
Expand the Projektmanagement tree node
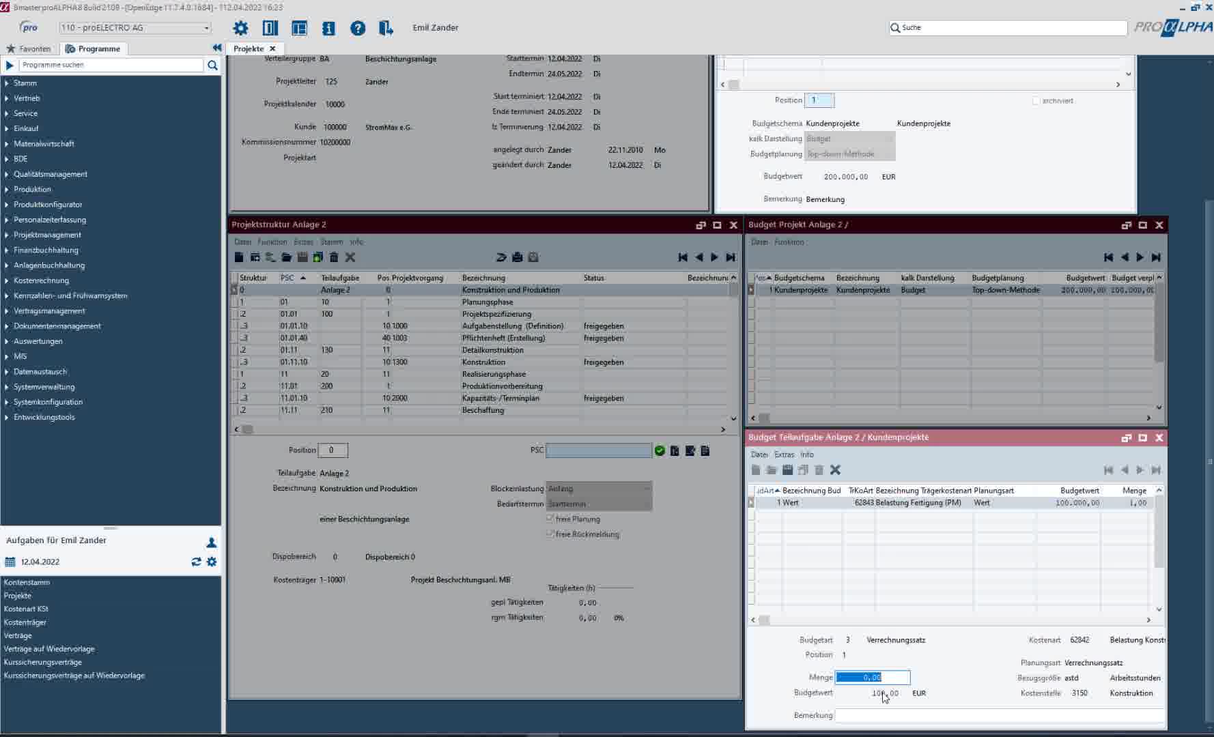[x=6, y=235]
